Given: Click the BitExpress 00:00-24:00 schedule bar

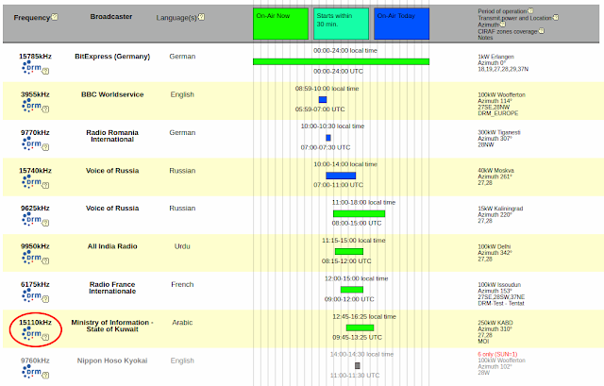Looking at the screenshot, I should (x=341, y=61).
